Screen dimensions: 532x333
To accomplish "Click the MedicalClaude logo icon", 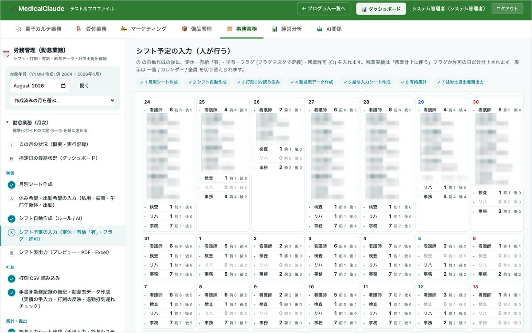I will pyautogui.click(x=12, y=8).
